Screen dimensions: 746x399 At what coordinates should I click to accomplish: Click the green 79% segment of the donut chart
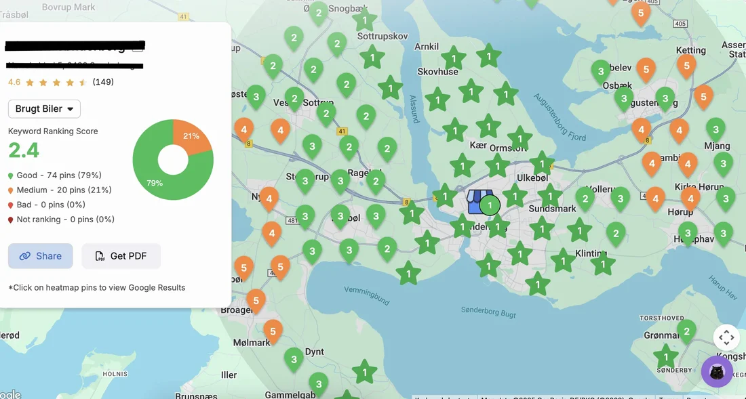point(153,182)
